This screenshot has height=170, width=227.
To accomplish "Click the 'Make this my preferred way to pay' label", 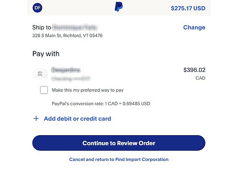I will [x=88, y=90].
